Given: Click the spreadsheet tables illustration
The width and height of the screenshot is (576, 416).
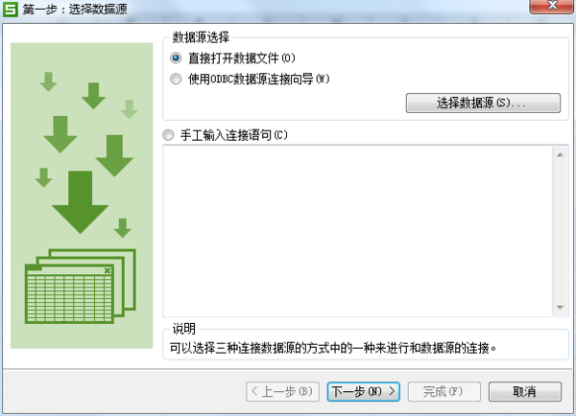Looking at the screenshot, I should [x=81, y=287].
